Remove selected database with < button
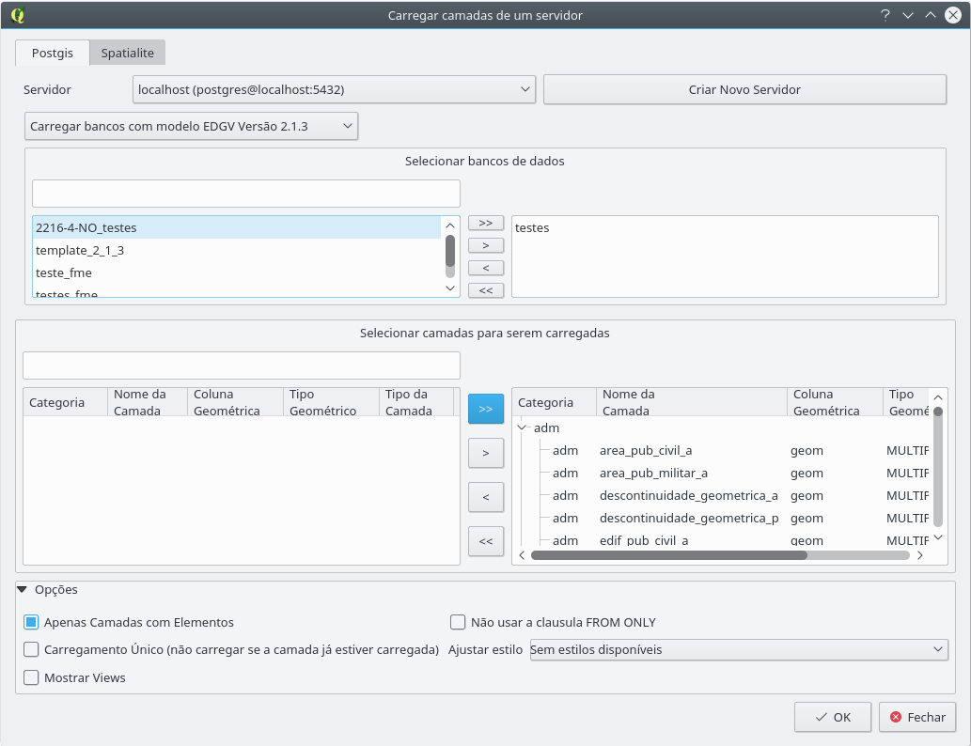Screen dimensions: 971x746 486,268
